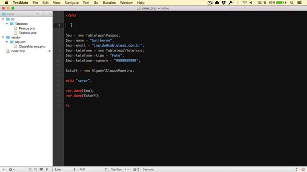307x172 pixels.
Task: Click the 10:18 clock in menu bar
Action: point(261,3)
